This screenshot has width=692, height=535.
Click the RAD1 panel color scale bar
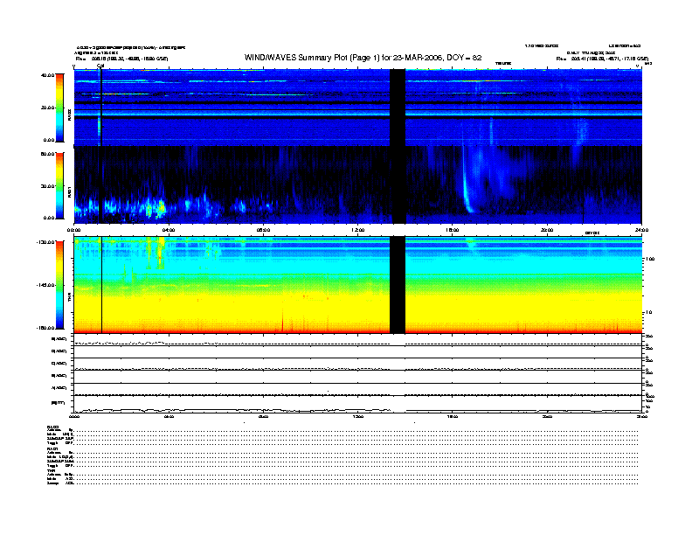pyautogui.click(x=59, y=185)
